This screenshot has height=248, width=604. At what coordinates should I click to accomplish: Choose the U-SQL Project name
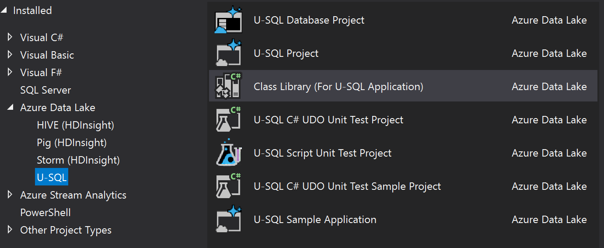[x=286, y=53]
